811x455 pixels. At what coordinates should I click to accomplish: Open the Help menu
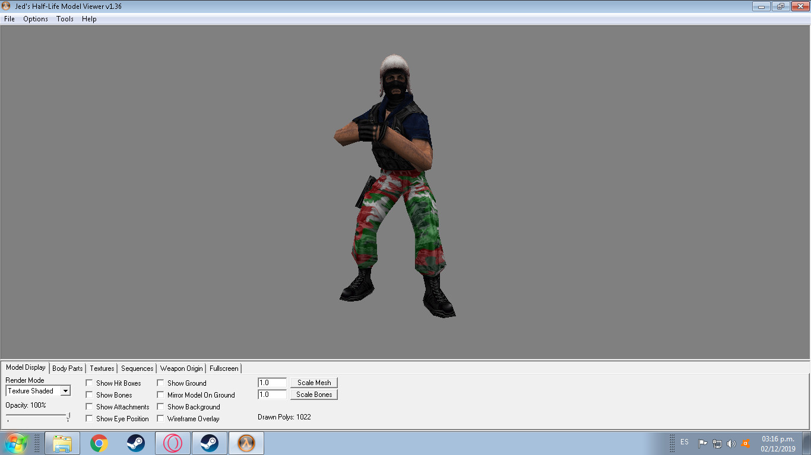click(89, 19)
